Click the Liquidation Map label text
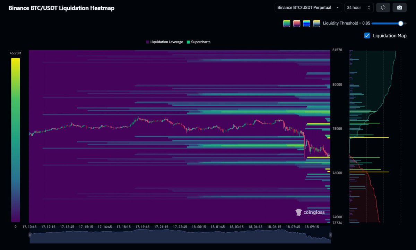 pos(390,35)
